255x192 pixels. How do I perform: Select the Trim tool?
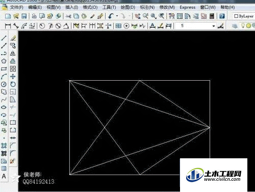click(13, 107)
